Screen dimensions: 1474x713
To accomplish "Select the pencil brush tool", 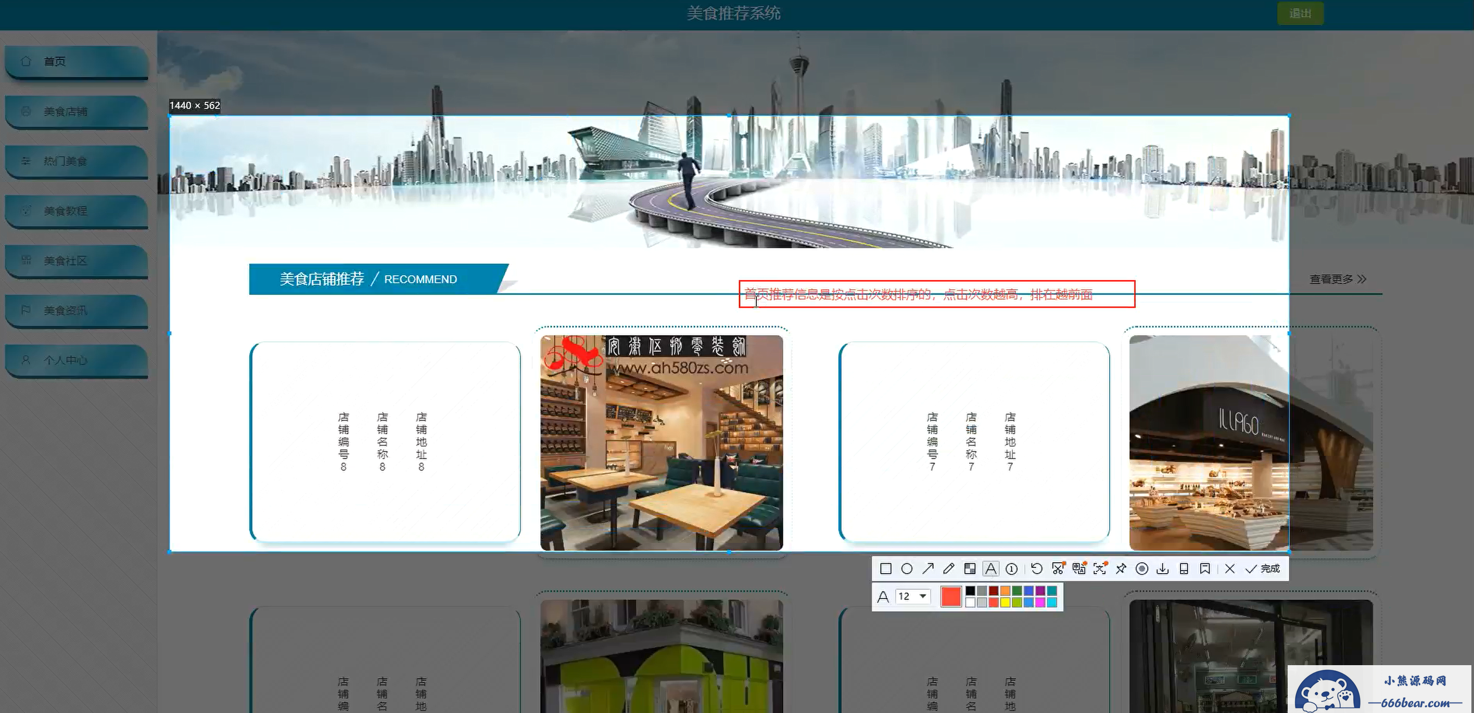I will click(x=949, y=568).
